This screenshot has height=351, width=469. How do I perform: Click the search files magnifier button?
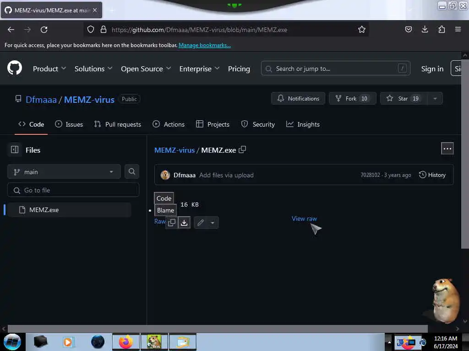(131, 171)
